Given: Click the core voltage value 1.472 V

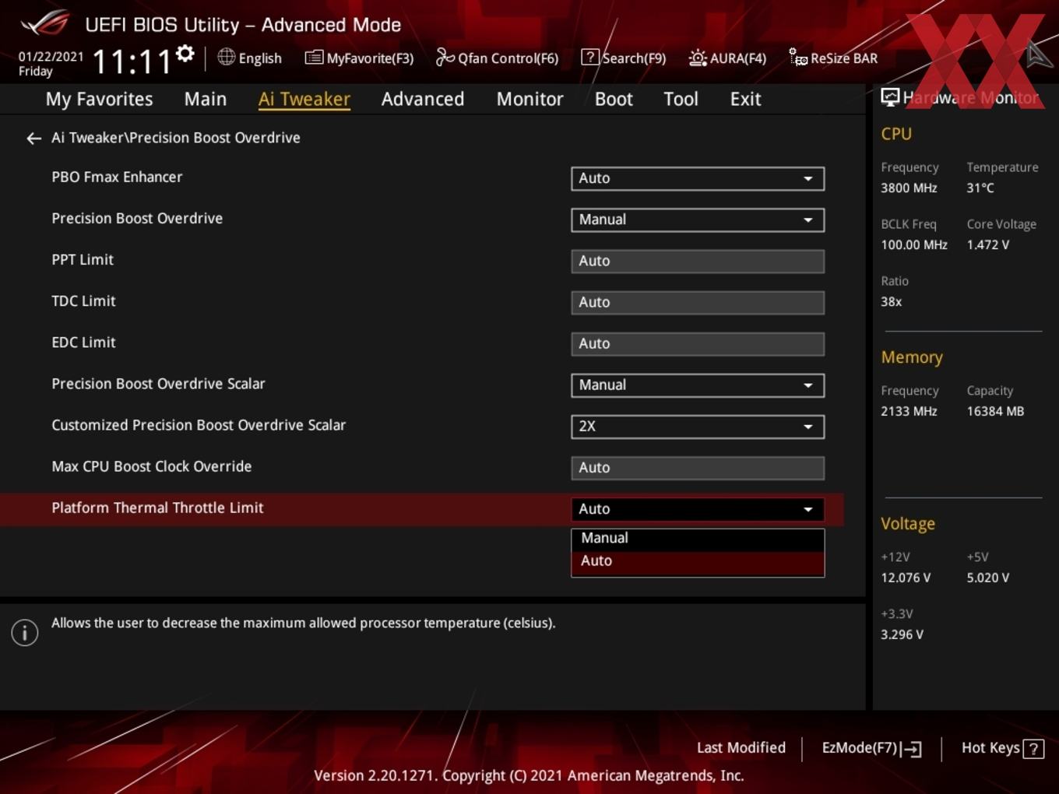Looking at the screenshot, I should (x=988, y=245).
